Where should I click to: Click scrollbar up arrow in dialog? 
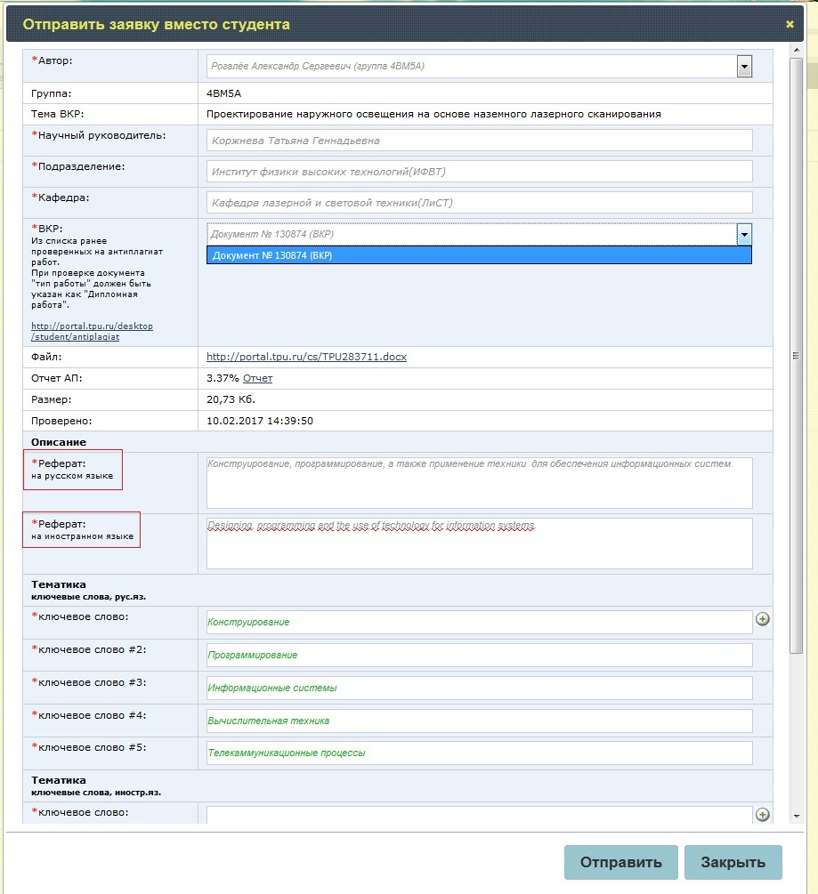797,50
